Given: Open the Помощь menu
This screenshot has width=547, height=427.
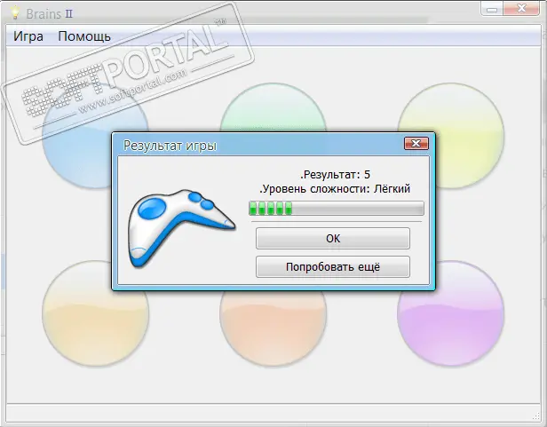Looking at the screenshot, I should [84, 36].
